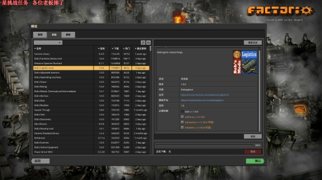Click the 1 week ago update cell
This screenshot has width=322, height=180.
[x=140, y=54]
